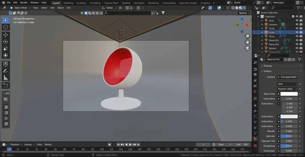Image resolution: width=305 pixels, height=157 pixels.
Task: Open the Keying popover
Action: coord(29,145)
